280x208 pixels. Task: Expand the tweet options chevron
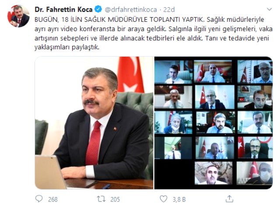269,9
